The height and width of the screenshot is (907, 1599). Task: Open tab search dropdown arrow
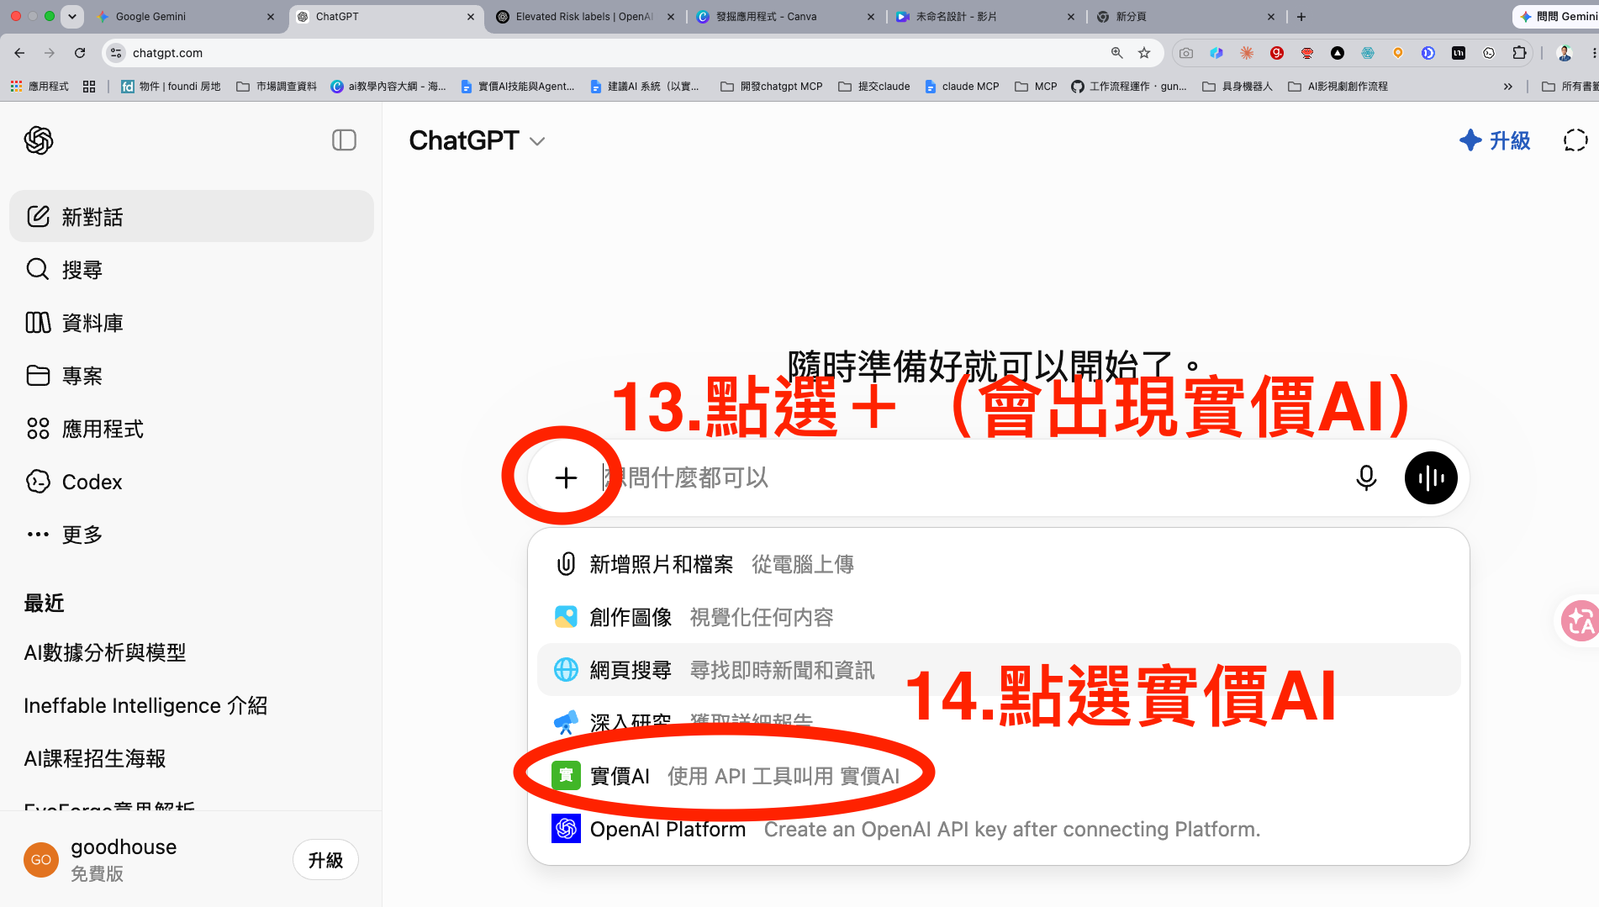[72, 16]
